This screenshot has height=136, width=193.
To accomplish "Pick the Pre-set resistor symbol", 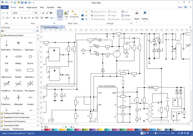I will pyautogui.click(x=18, y=84).
